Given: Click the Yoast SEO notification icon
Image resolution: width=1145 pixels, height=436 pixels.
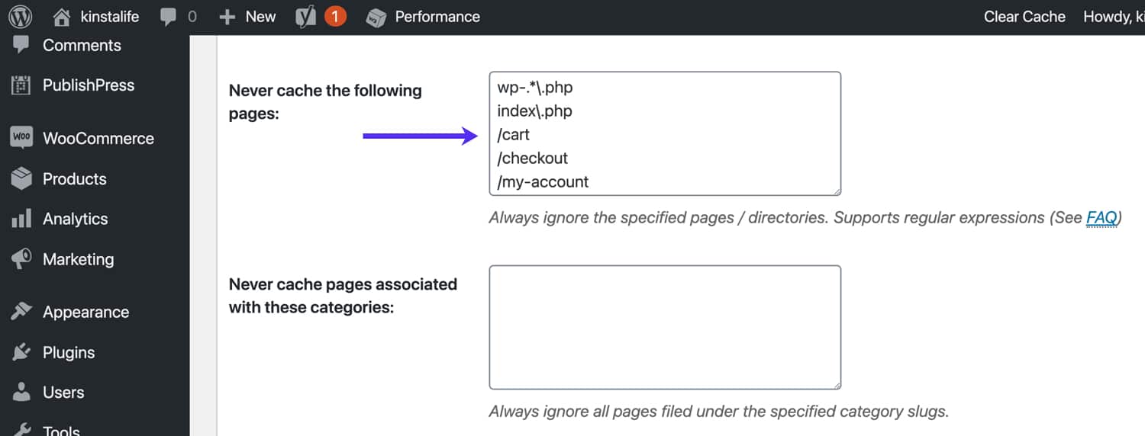Looking at the screenshot, I should 306,17.
